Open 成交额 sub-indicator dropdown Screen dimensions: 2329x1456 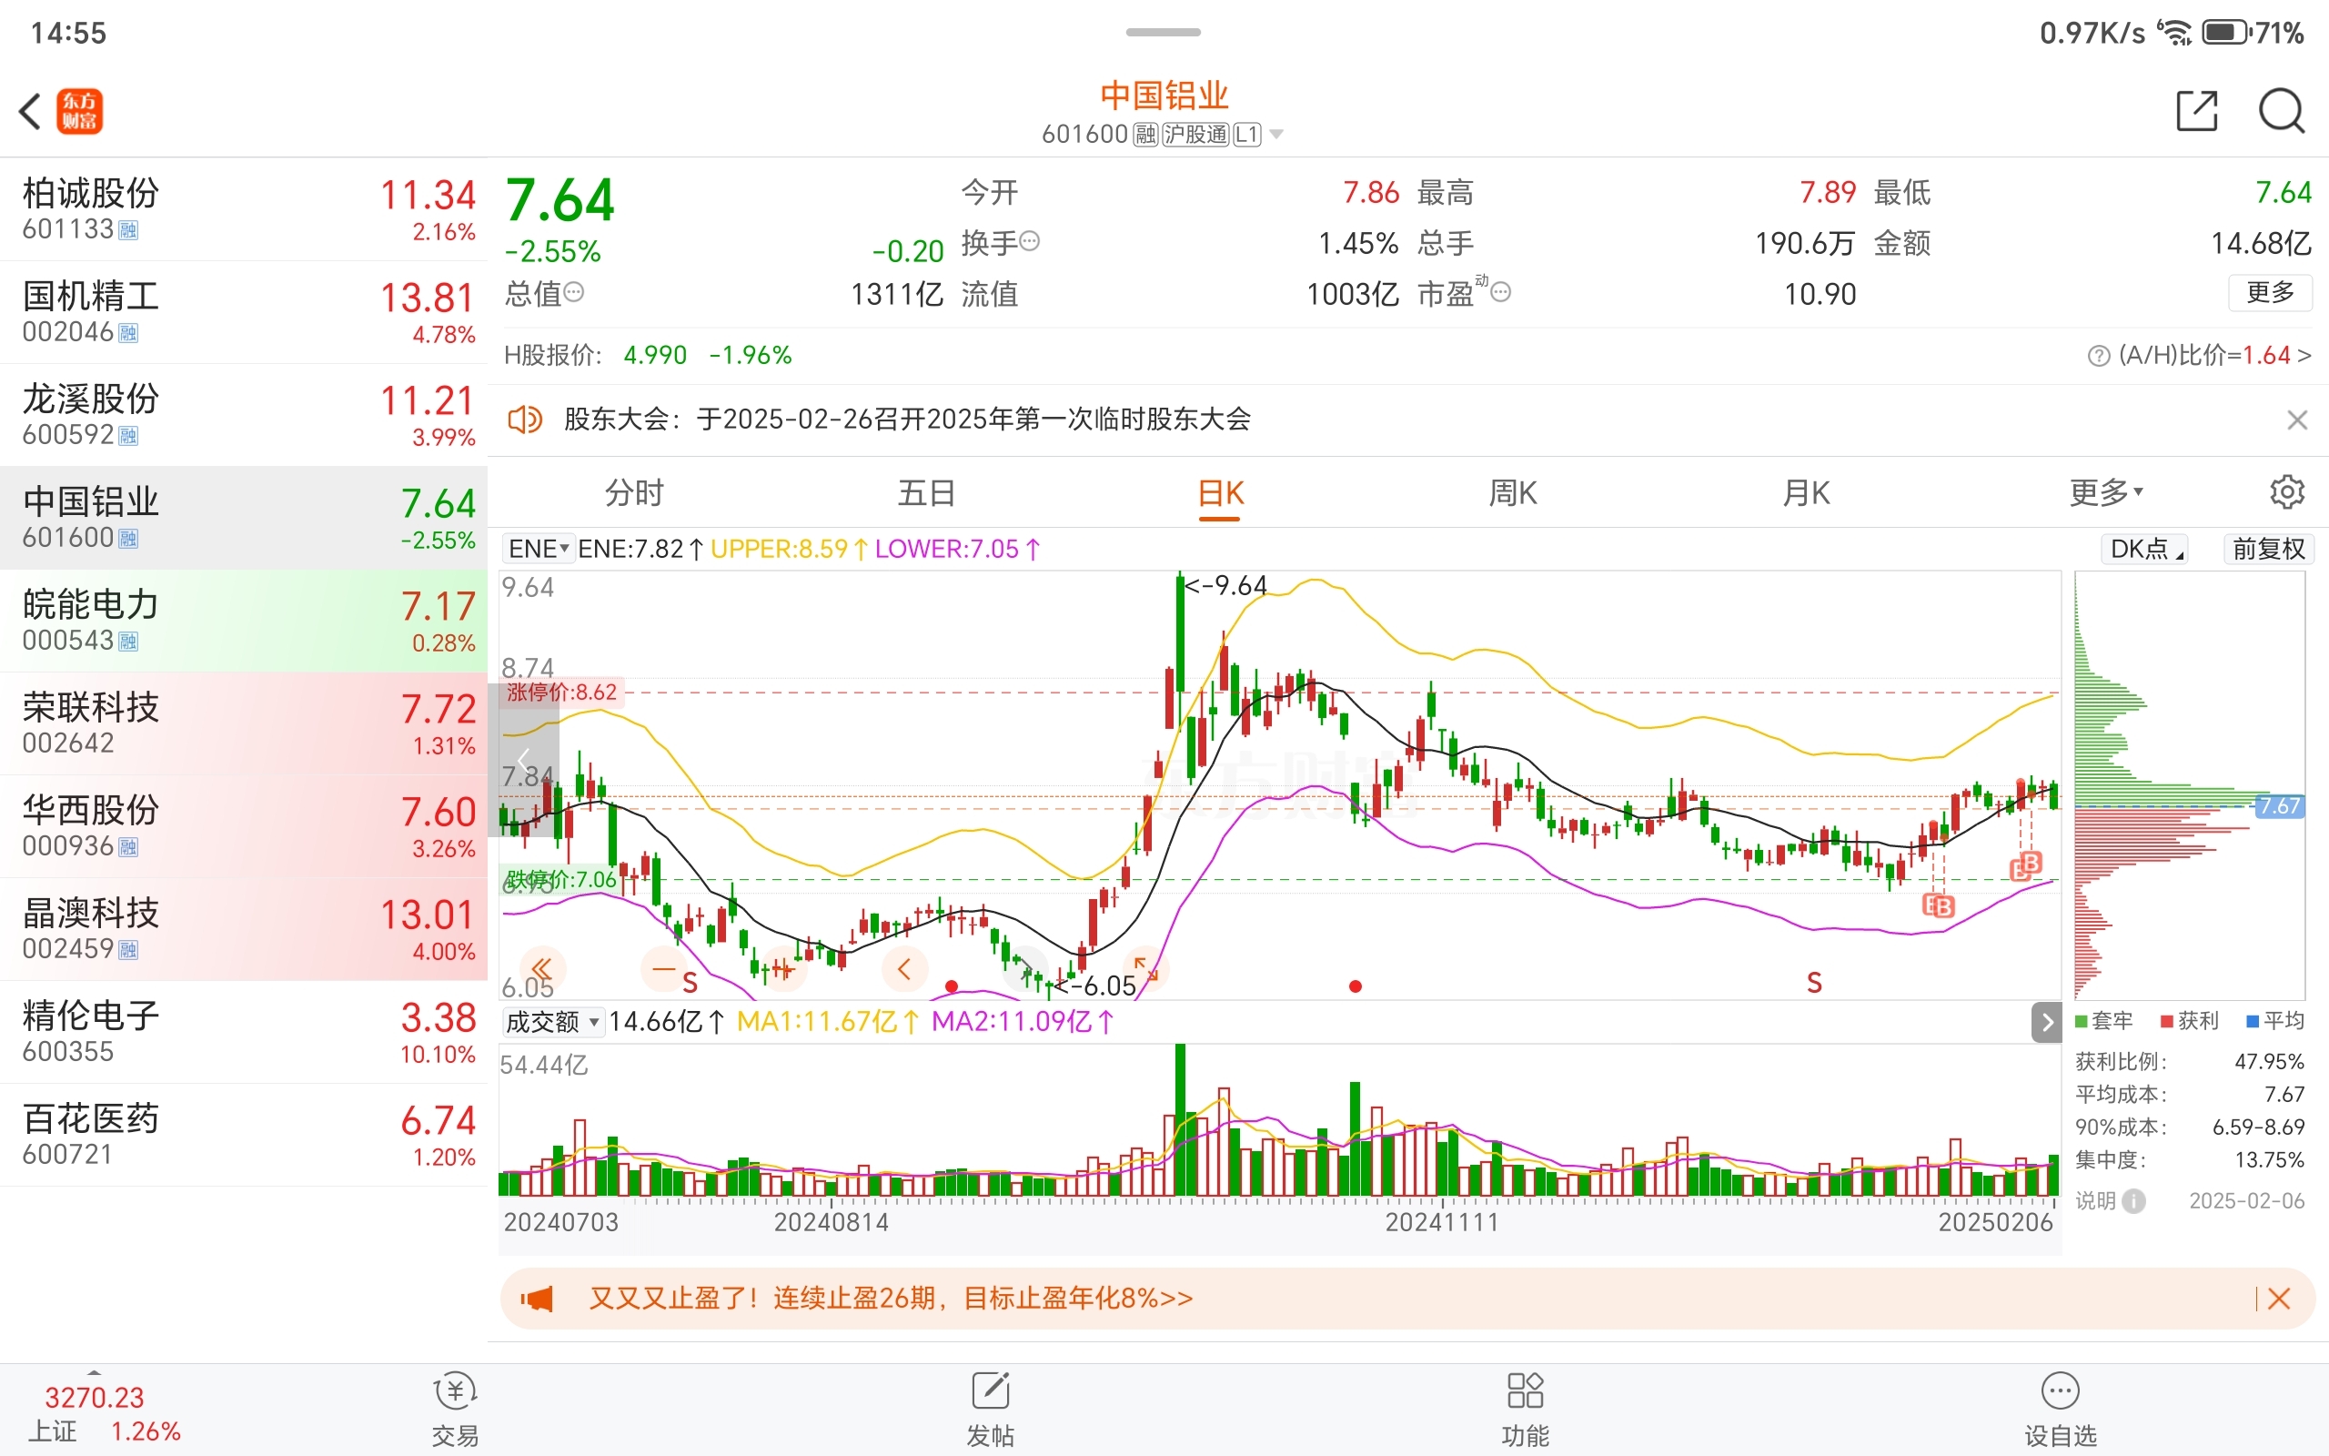pyautogui.click(x=552, y=1022)
